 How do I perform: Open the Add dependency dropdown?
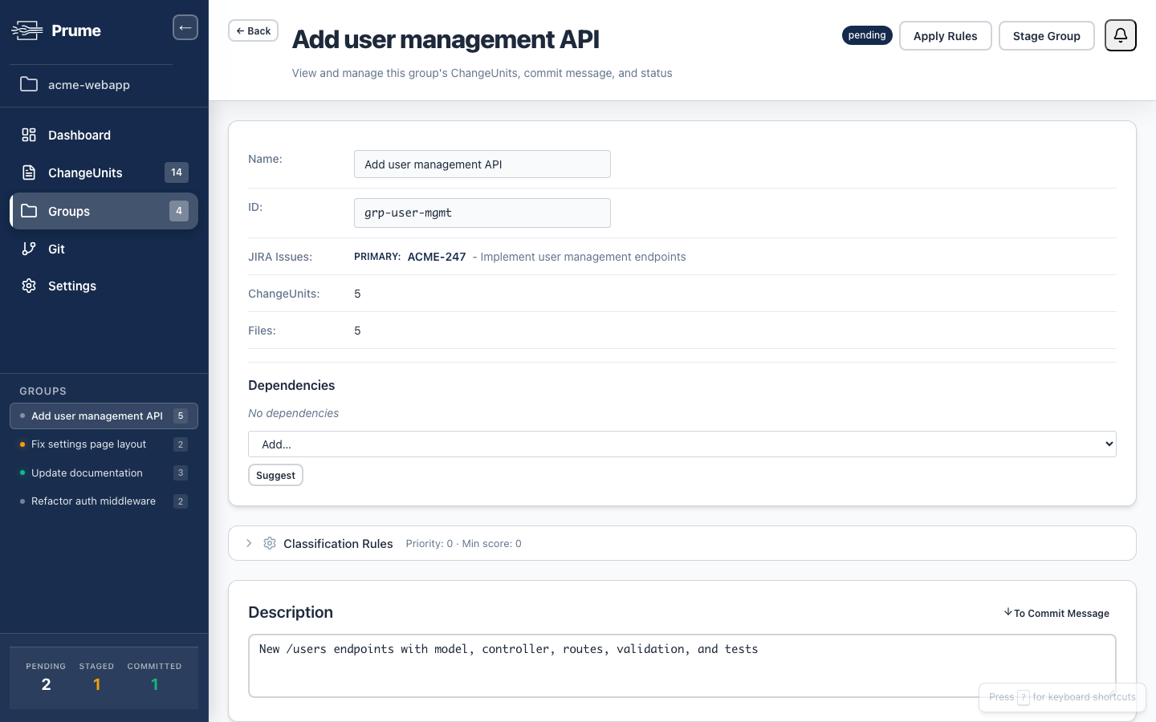[682, 444]
